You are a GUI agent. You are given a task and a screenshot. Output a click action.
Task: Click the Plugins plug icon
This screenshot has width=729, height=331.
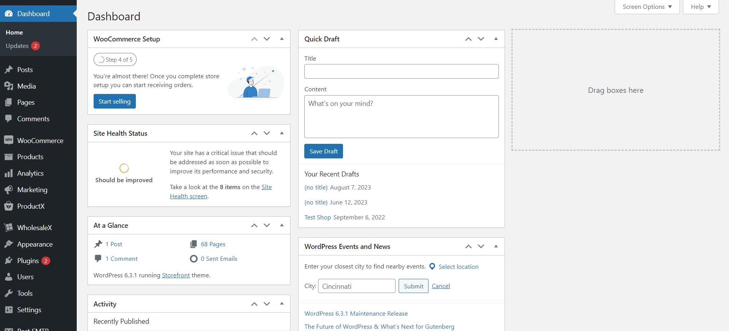9,261
